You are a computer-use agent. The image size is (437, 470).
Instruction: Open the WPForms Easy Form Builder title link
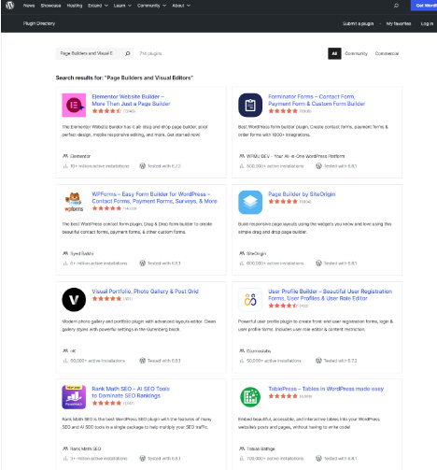click(154, 197)
